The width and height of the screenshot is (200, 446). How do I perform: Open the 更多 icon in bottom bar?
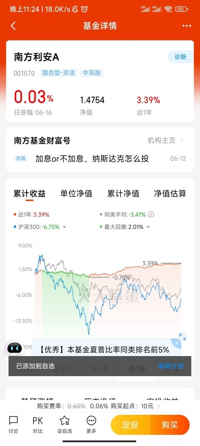pos(91,424)
